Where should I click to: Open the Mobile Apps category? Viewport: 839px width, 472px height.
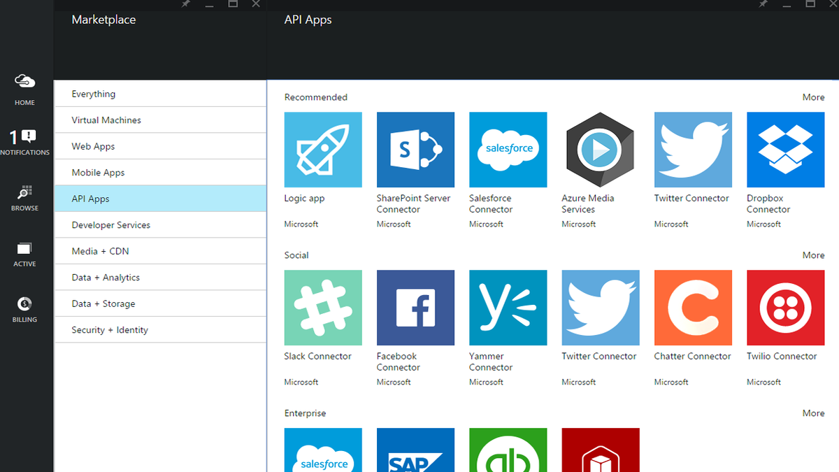pos(160,173)
